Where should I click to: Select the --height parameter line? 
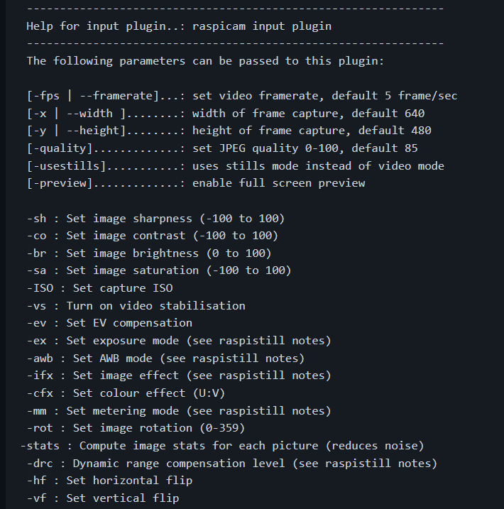coord(229,131)
